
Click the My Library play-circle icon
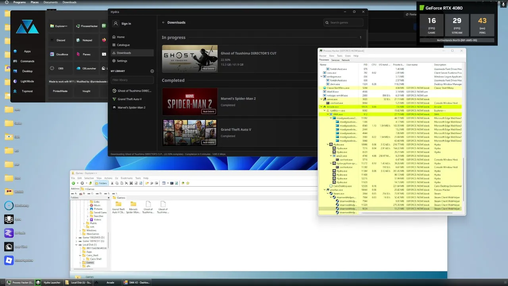pyautogui.click(x=152, y=71)
